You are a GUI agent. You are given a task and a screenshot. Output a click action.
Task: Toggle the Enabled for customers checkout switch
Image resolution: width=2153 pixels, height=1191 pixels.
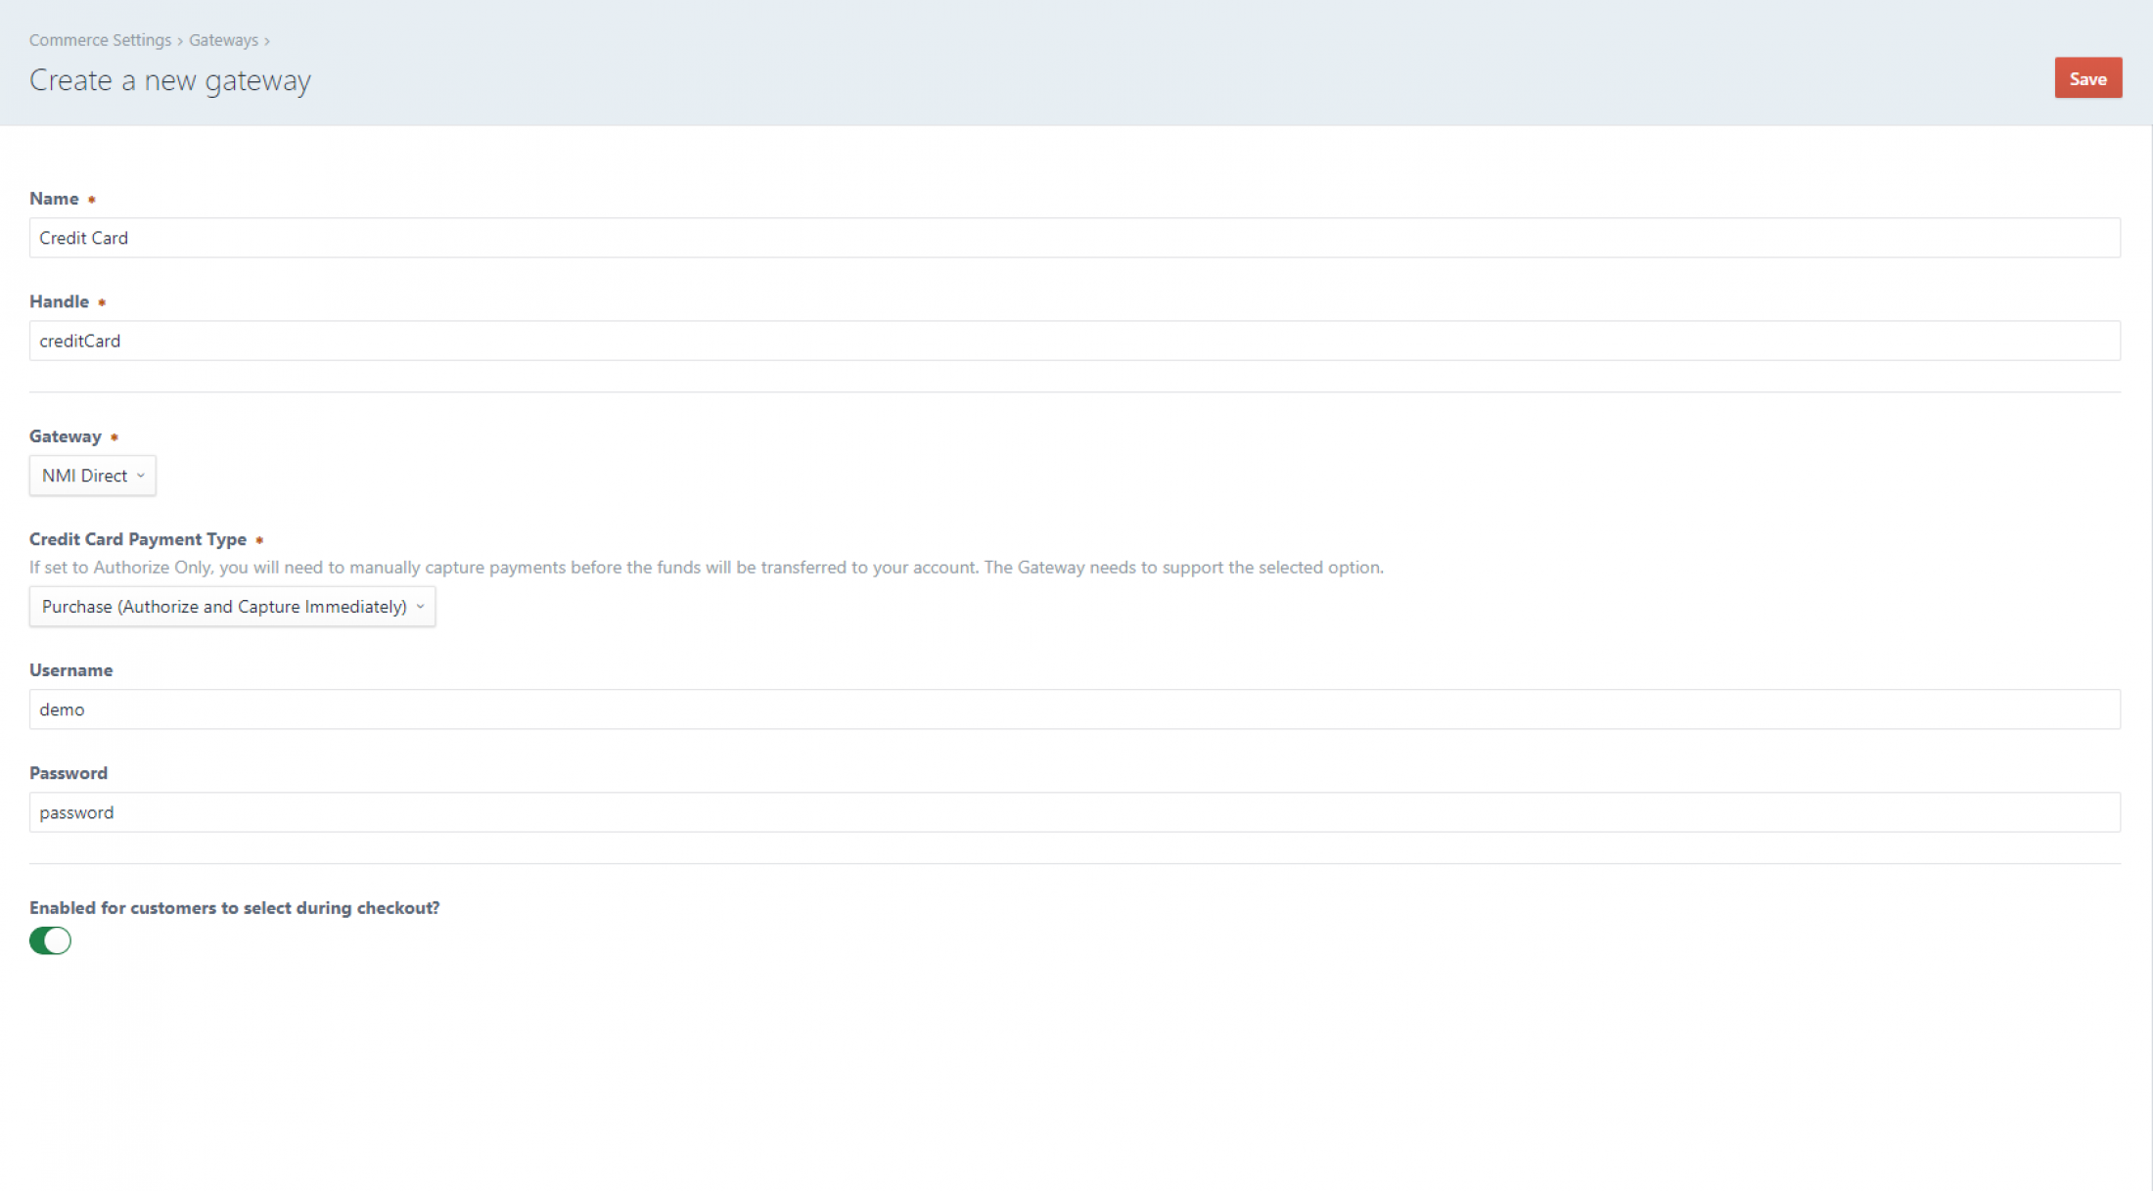50,940
